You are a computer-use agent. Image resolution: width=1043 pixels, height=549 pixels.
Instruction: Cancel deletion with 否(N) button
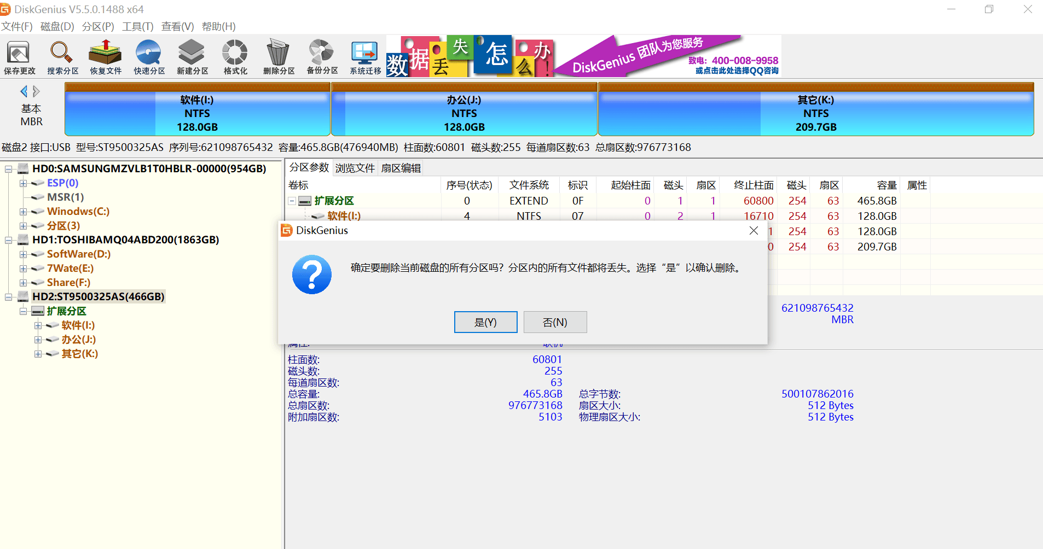[x=555, y=322]
